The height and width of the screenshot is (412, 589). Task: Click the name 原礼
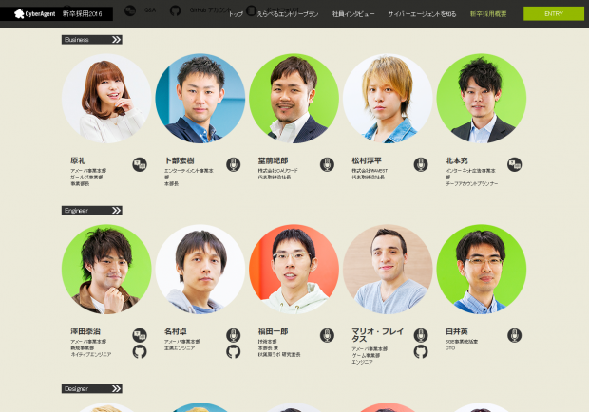[78, 160]
